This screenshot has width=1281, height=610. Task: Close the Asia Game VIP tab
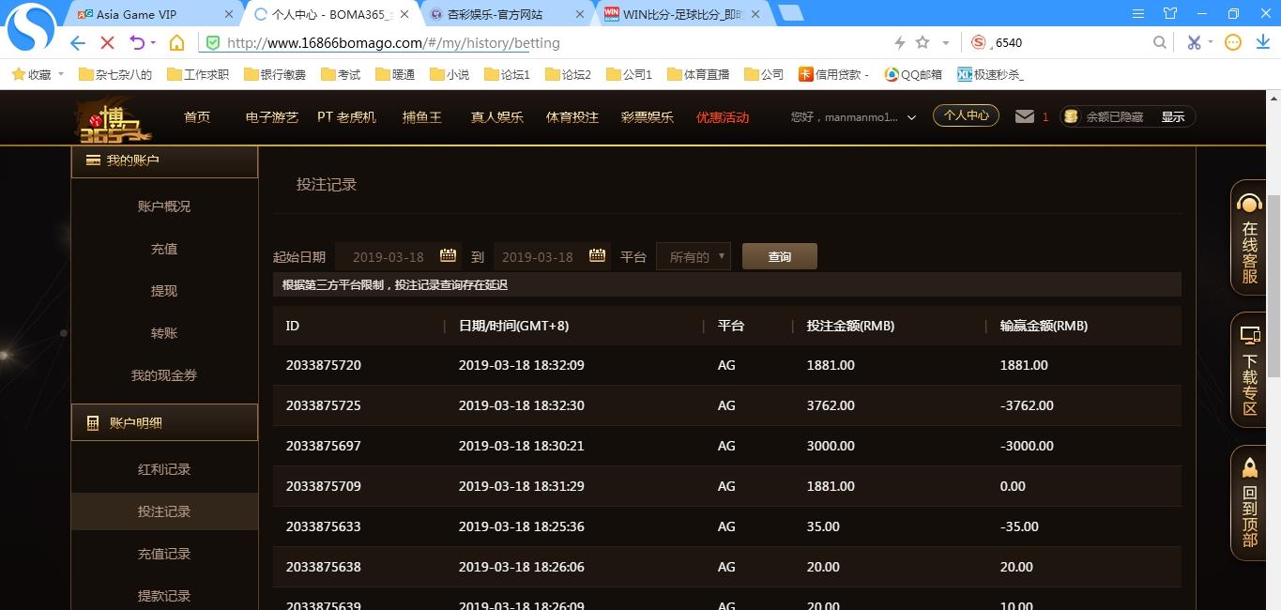(229, 15)
